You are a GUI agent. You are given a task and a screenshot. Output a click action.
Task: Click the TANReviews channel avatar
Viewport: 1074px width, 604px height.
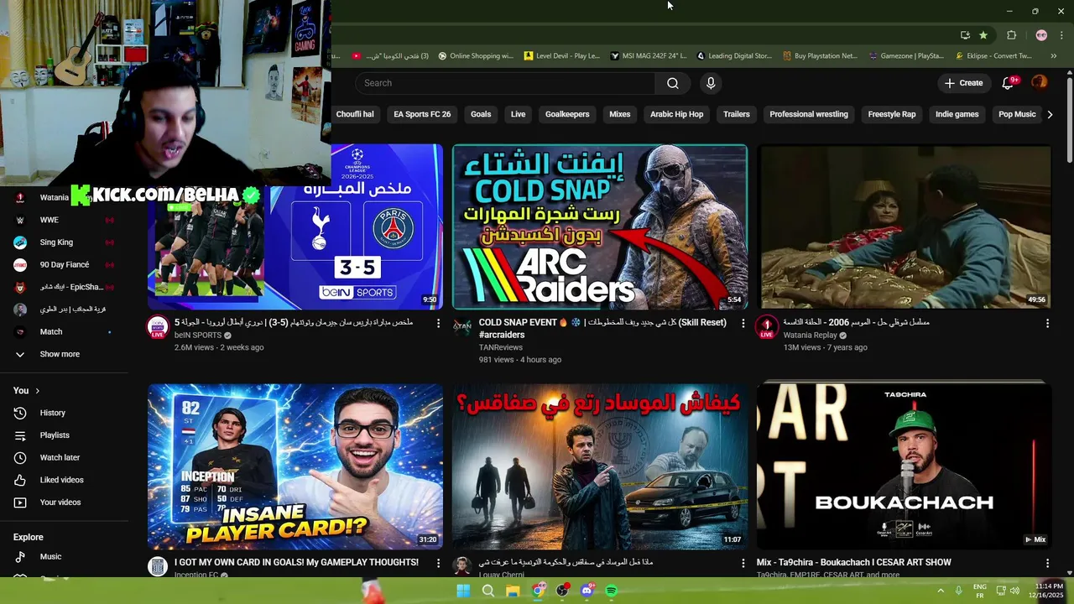(x=462, y=326)
